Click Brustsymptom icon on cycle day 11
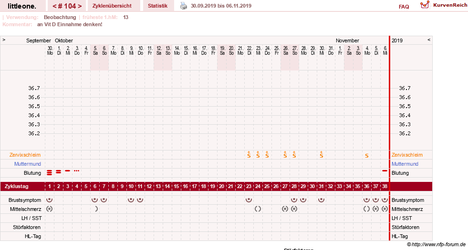Screen dimensions: 468x250 (140, 200)
